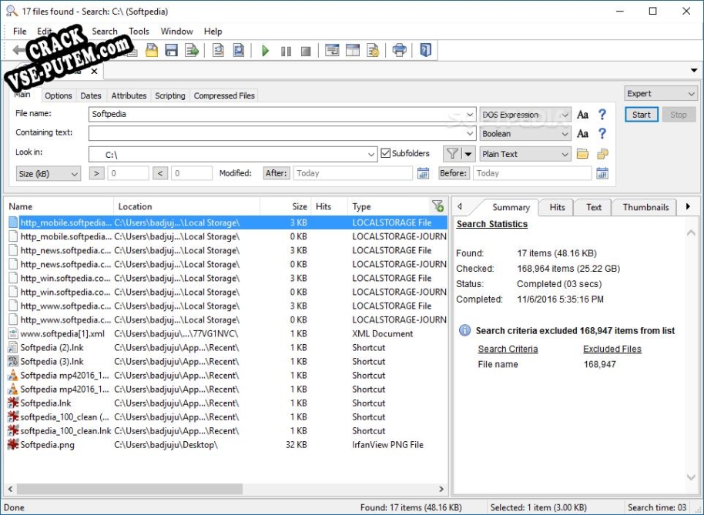Click the multiple-folders icon beside Look in
704x515 pixels.
(602, 154)
